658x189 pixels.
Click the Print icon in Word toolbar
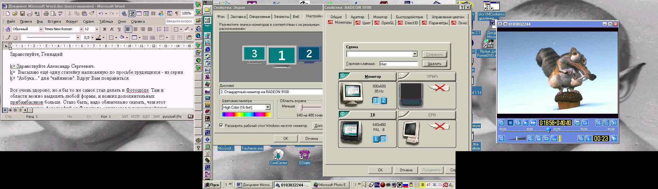pos(46,14)
